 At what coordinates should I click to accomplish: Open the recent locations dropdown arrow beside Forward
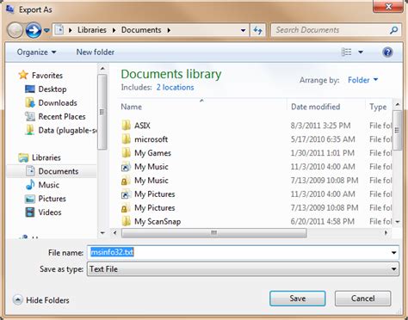click(46, 30)
